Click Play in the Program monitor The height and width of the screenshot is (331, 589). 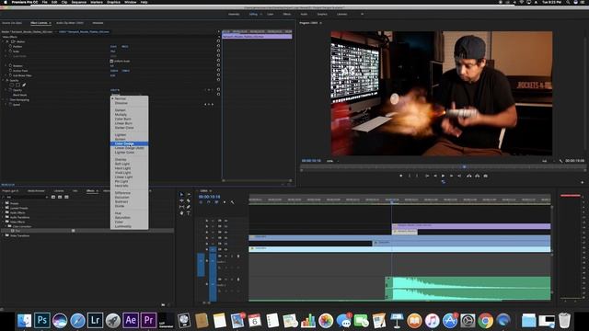[444, 176]
